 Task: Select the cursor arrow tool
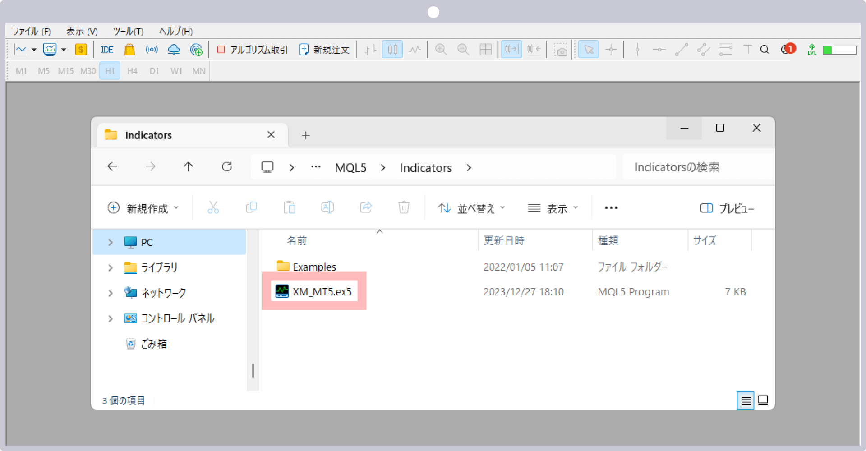[589, 50]
